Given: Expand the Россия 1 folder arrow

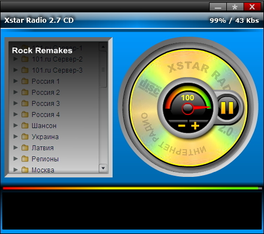Looking at the screenshot, I should coord(16,81).
